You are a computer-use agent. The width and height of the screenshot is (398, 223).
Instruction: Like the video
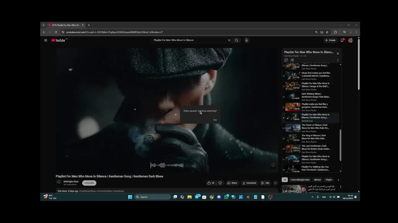[x=211, y=183]
